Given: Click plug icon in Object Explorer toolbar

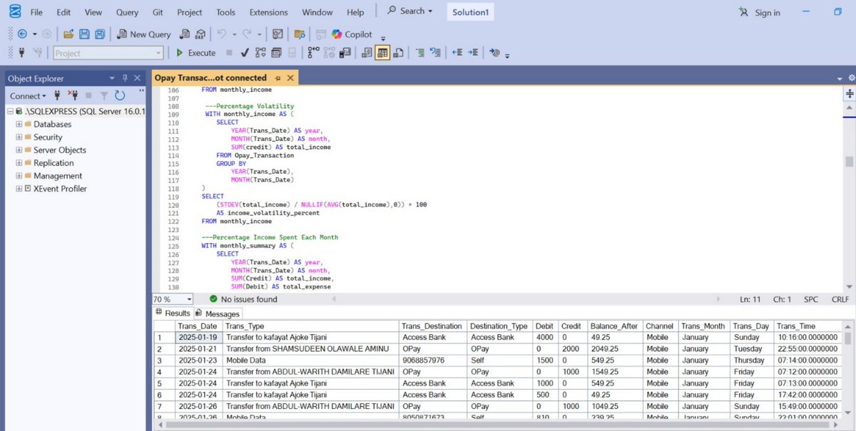Looking at the screenshot, I should (57, 95).
